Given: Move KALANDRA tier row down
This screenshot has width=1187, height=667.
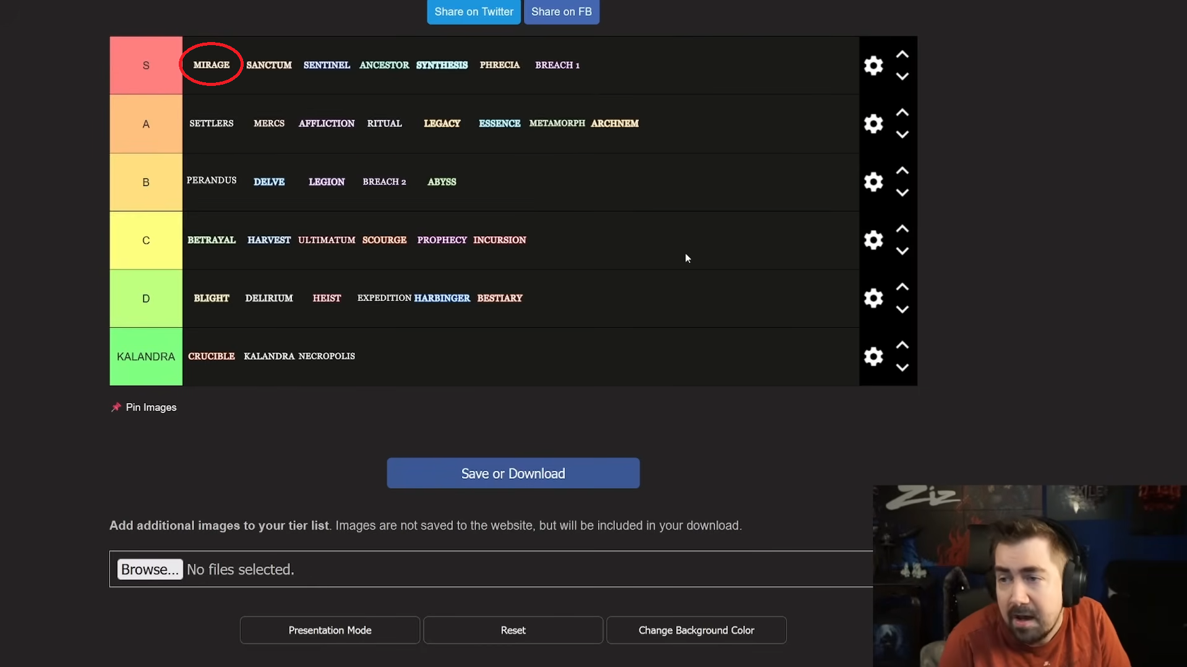Looking at the screenshot, I should tap(902, 367).
